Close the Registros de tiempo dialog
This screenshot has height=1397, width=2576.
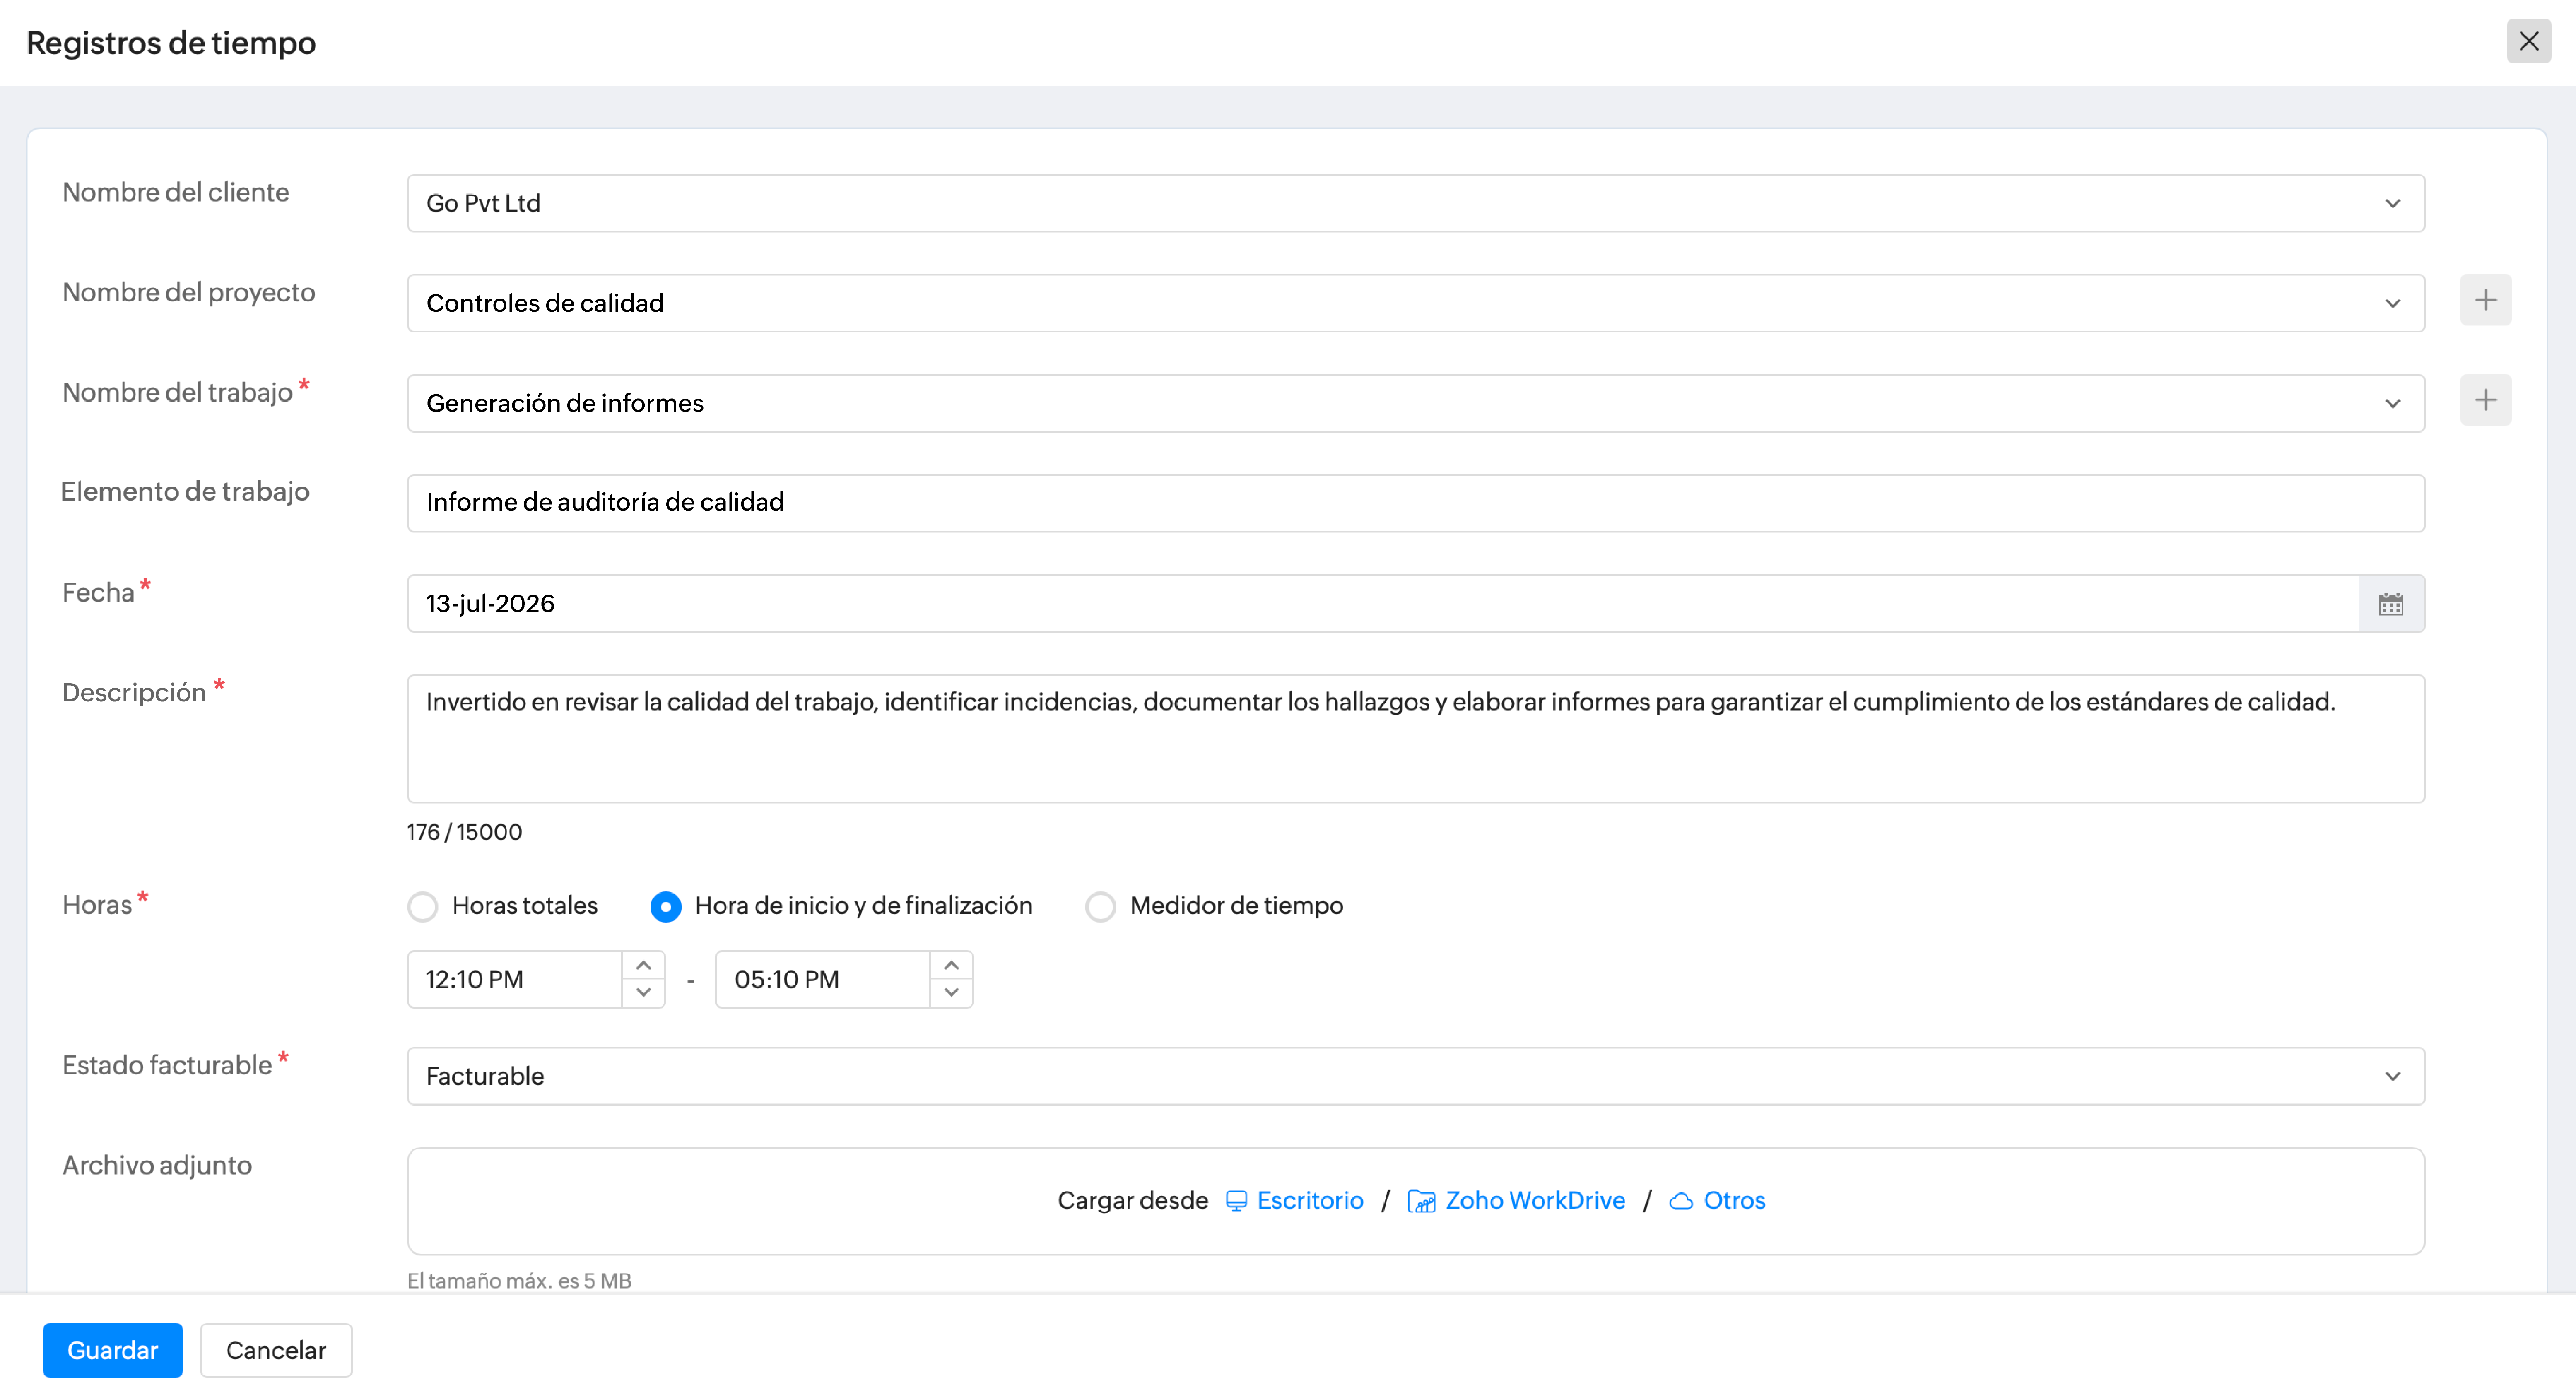[x=2528, y=41]
